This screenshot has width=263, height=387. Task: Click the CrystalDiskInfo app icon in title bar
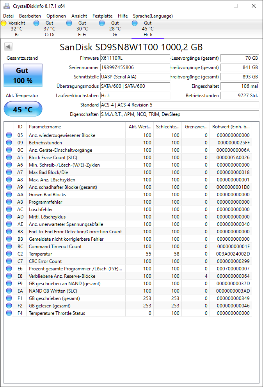(x=7, y=6)
